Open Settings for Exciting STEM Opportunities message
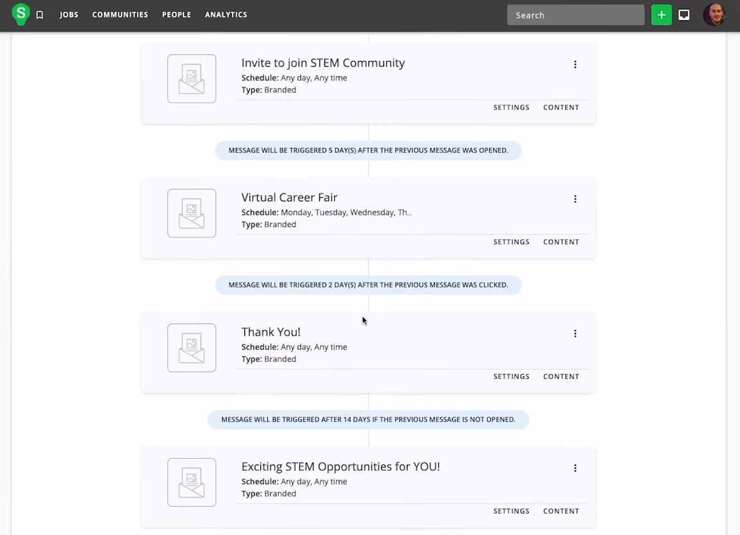The width and height of the screenshot is (740, 535). coord(511,511)
